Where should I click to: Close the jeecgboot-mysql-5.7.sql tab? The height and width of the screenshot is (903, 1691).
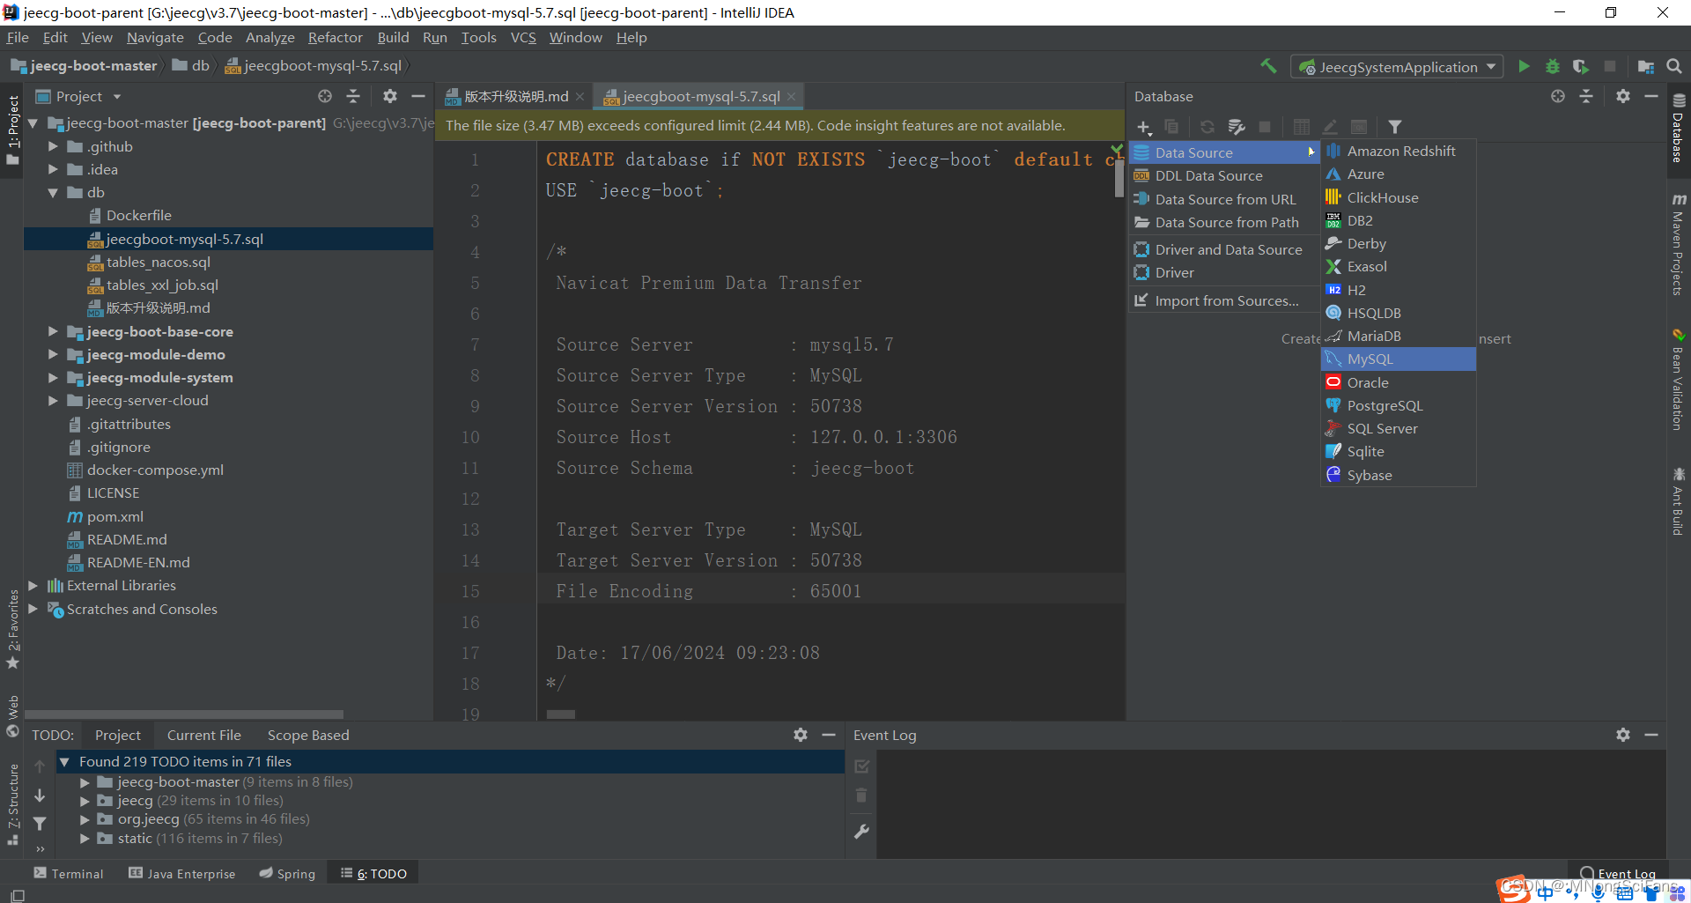[x=791, y=96]
